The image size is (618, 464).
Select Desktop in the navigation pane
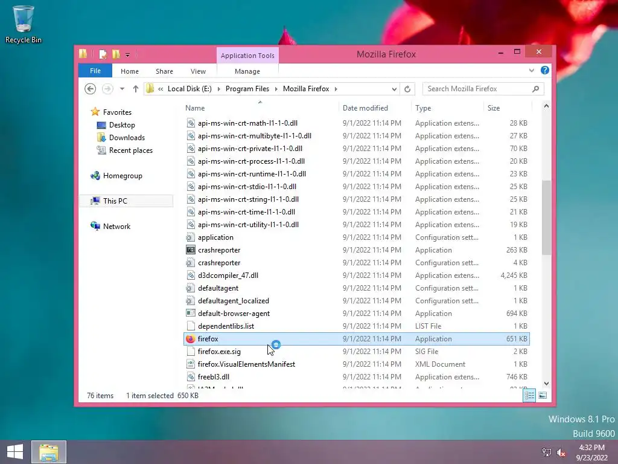(122, 124)
